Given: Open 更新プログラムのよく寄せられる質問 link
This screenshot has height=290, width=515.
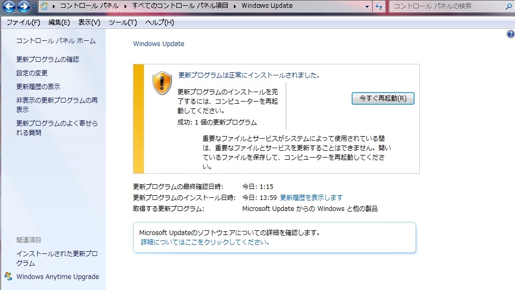Looking at the screenshot, I should pos(57,128).
